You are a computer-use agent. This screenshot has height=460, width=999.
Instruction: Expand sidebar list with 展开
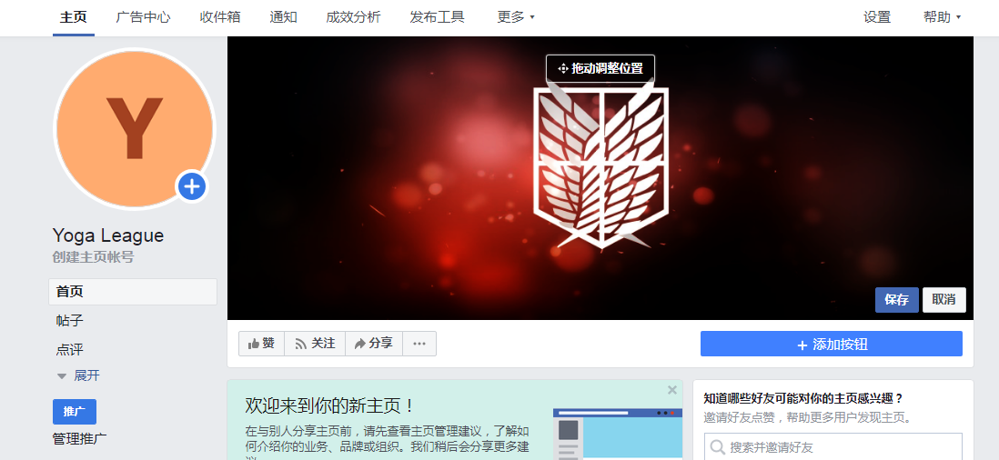[x=78, y=375]
